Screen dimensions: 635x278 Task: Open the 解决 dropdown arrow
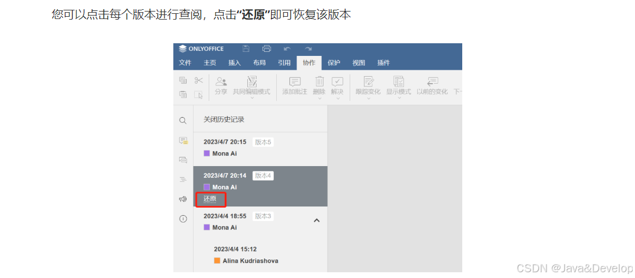coord(337,98)
